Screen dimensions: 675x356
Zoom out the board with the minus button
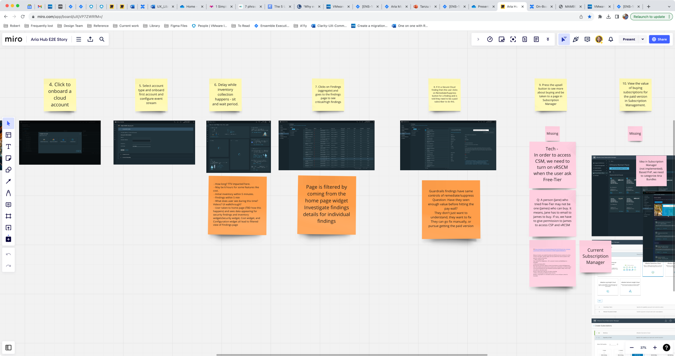coord(631,347)
